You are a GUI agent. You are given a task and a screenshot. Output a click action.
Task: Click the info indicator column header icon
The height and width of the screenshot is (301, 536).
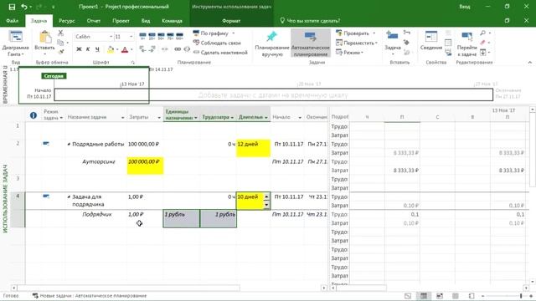pos(33,115)
